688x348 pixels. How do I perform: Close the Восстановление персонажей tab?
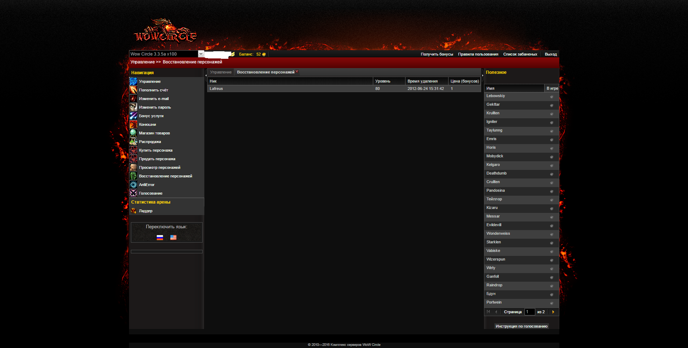click(297, 71)
